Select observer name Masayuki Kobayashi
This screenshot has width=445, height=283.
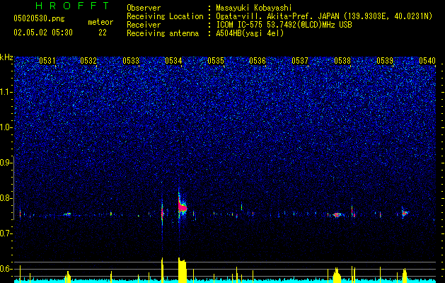(x=253, y=8)
